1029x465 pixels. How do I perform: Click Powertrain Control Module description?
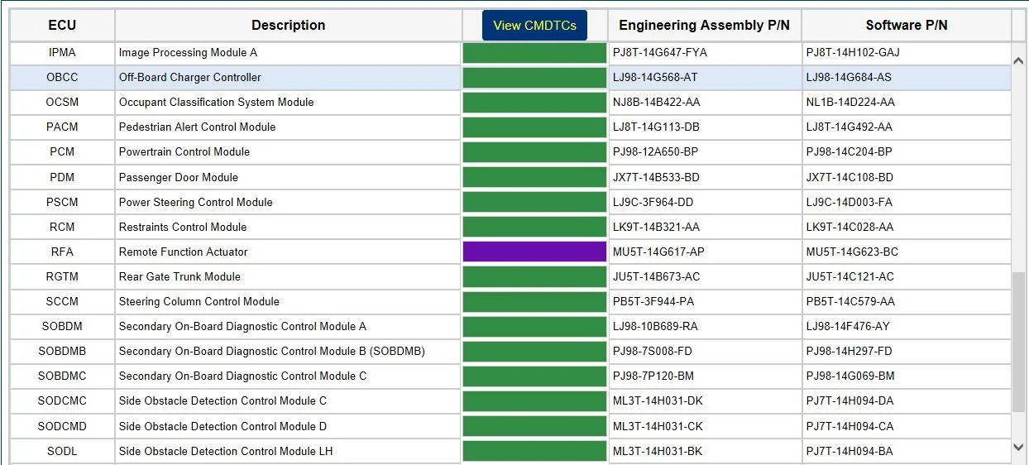tap(184, 152)
